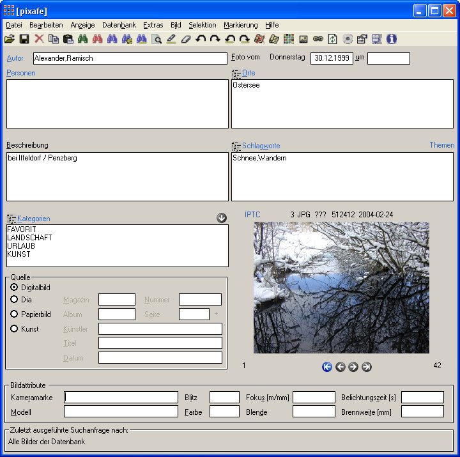Image resolution: width=460 pixels, height=457 pixels.
Task: Click the red X delete icon
Action: 39,39
